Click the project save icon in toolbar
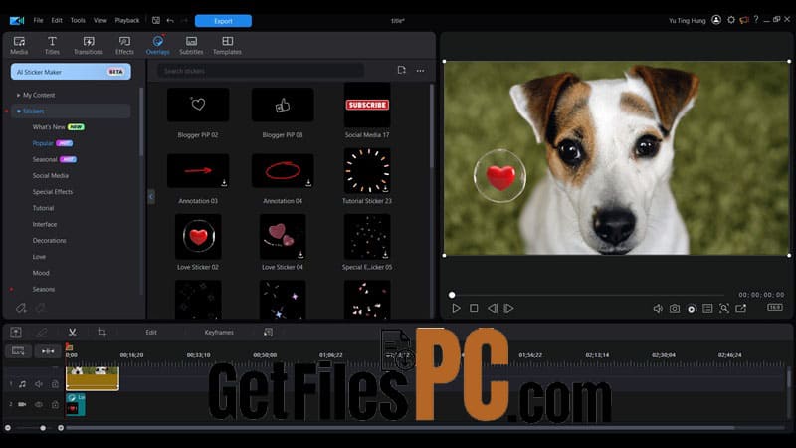 (156, 20)
